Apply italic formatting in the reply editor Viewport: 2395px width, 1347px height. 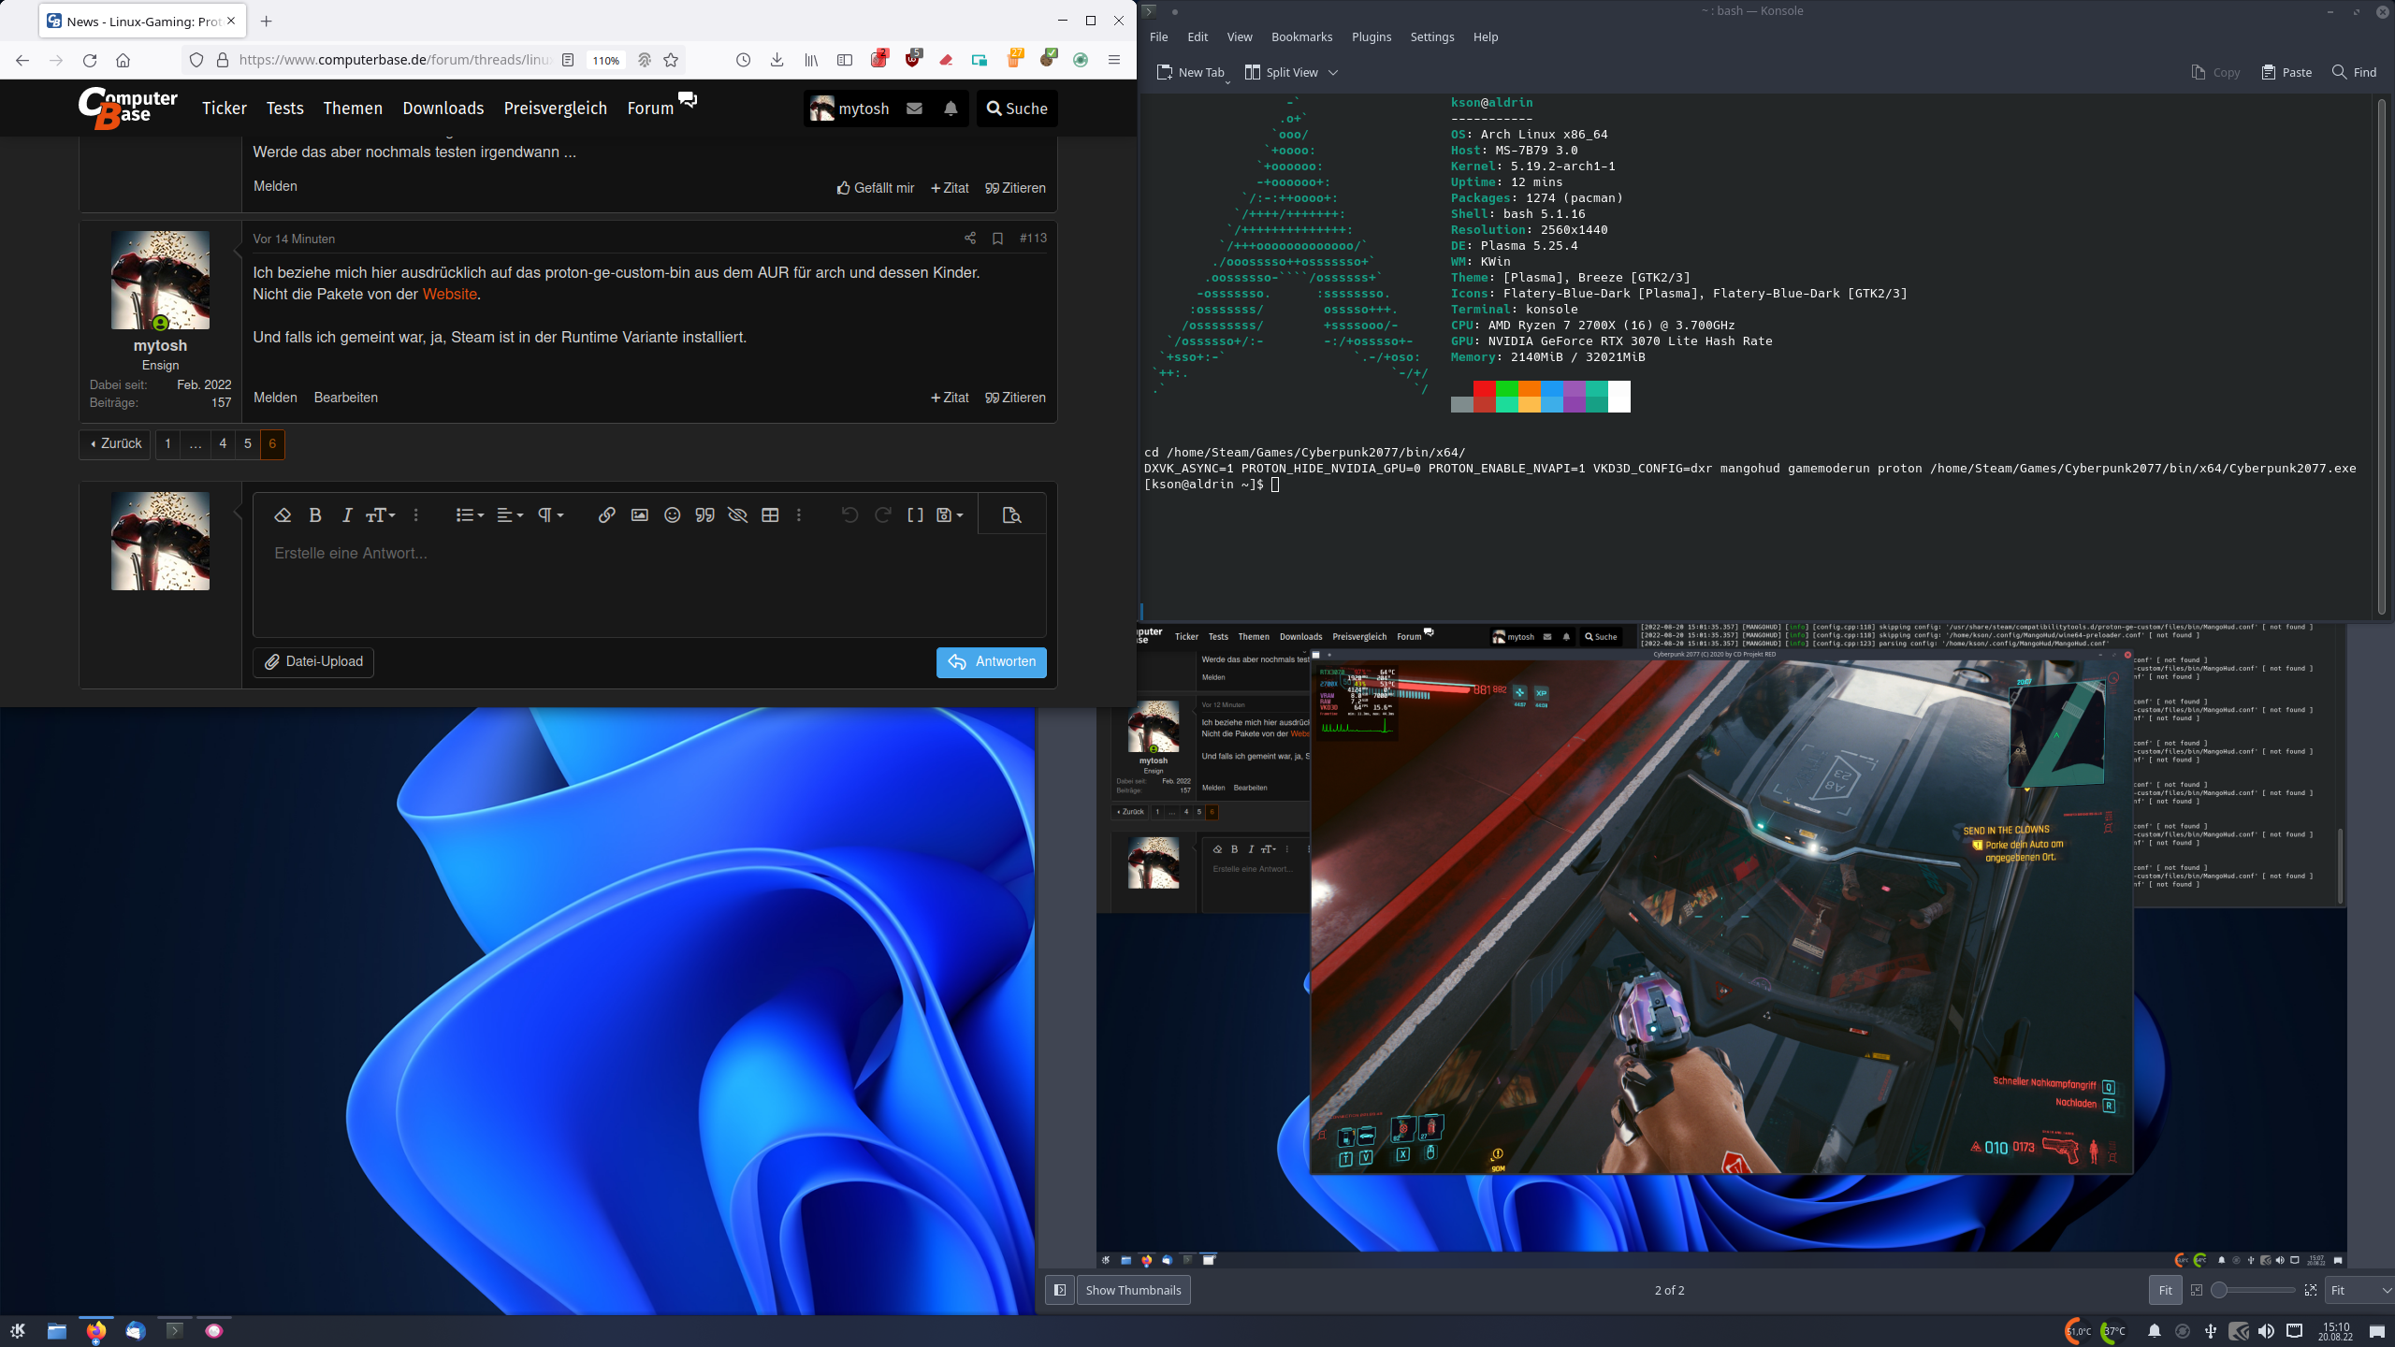[x=347, y=514]
